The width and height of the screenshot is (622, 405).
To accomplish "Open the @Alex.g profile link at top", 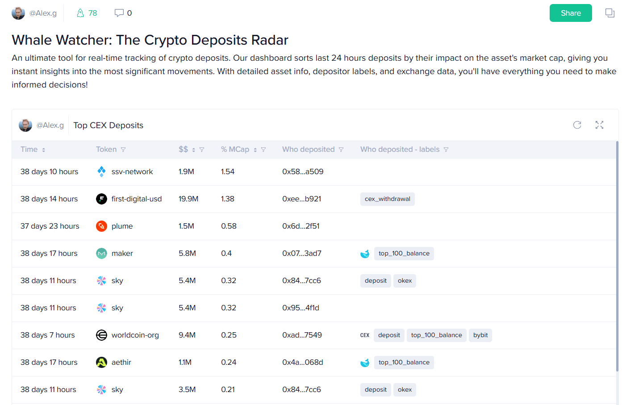I will 43,13.
